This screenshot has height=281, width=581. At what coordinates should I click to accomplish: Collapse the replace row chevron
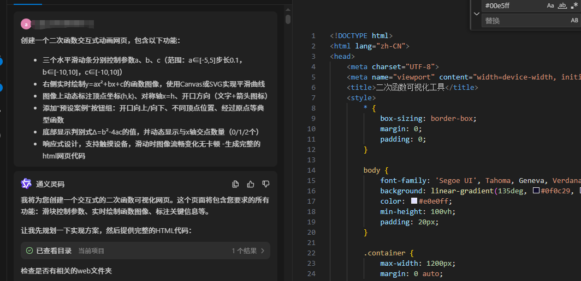[477, 14]
